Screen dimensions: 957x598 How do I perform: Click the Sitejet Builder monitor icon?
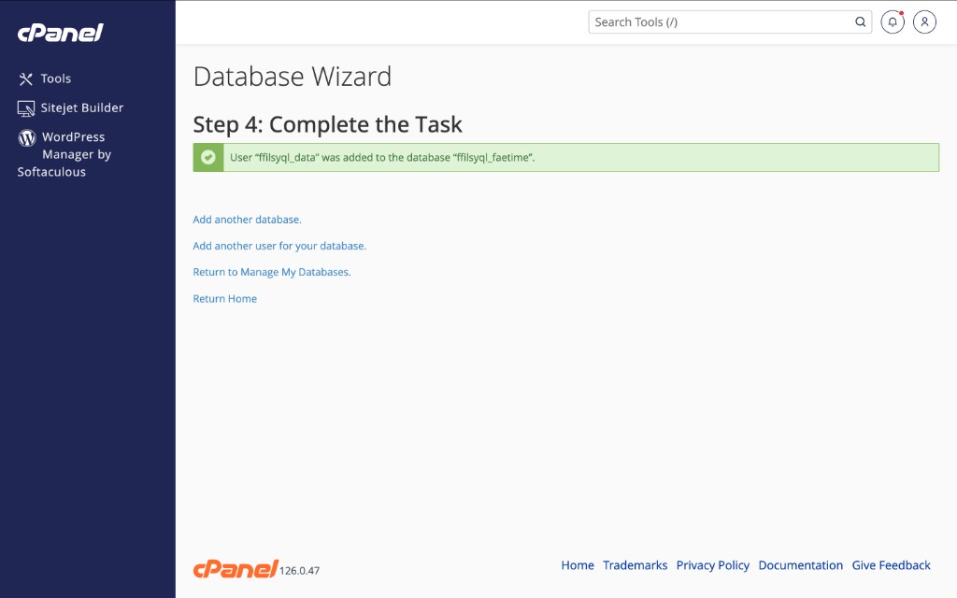click(x=26, y=108)
